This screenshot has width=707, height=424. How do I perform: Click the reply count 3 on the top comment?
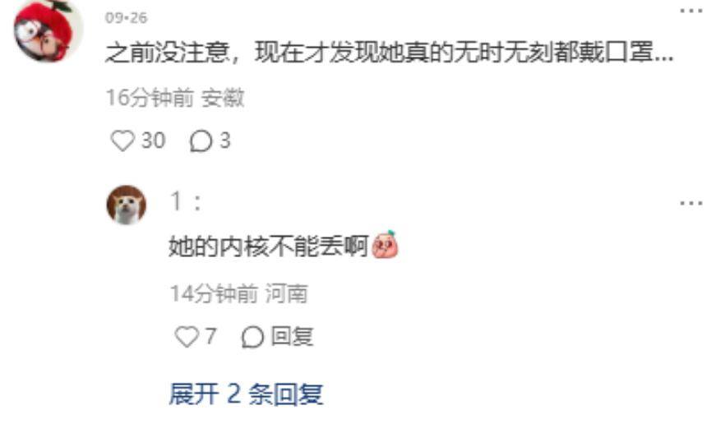225,141
